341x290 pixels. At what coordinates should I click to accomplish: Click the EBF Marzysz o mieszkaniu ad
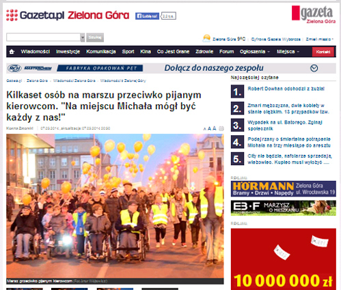(284, 208)
